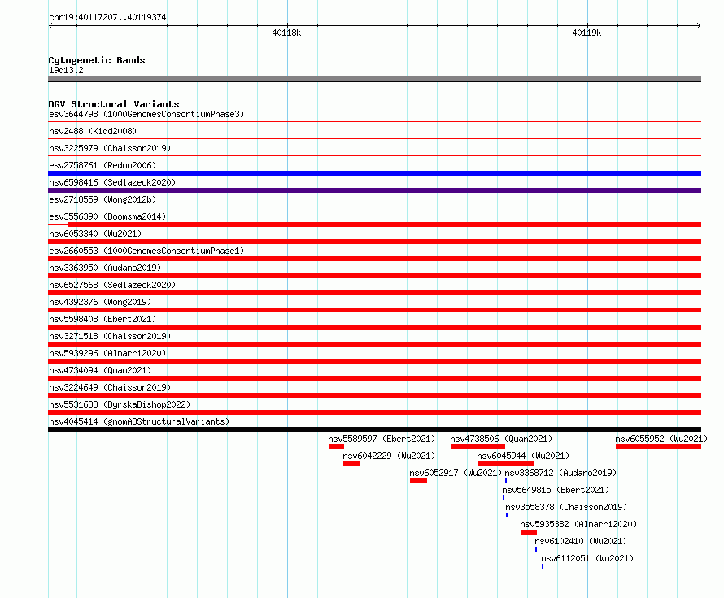The image size is (724, 598).
Task: Click the red bar under nsv4738506 (Quan2021)
Action: 478,447
